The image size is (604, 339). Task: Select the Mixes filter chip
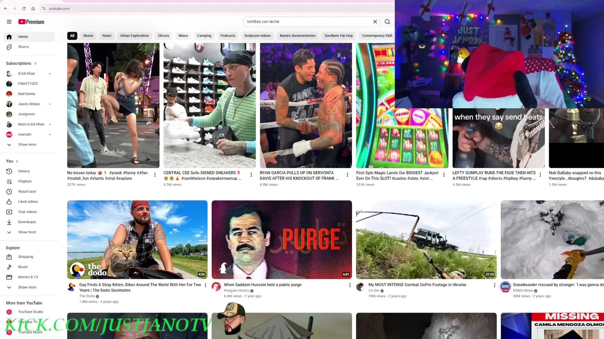click(x=183, y=36)
